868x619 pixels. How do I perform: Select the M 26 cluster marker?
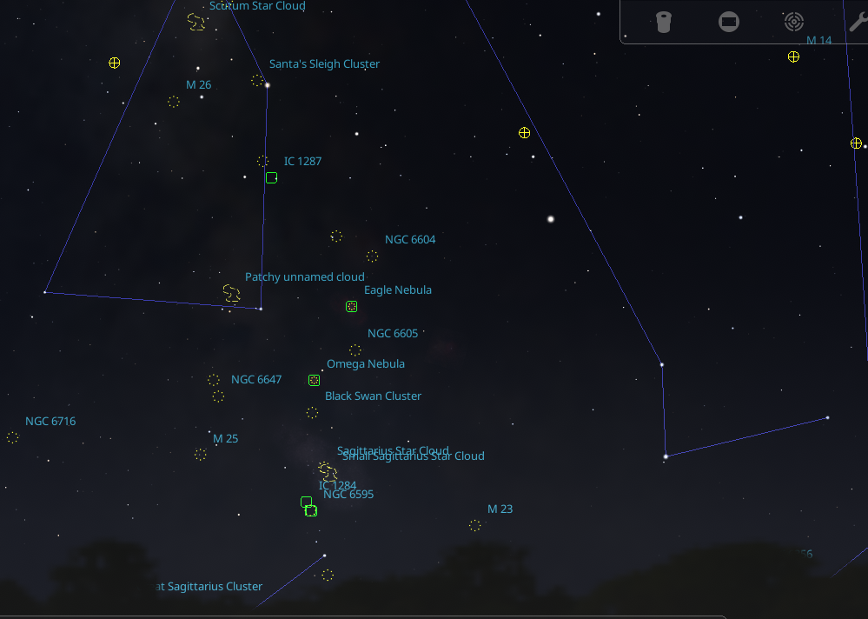(x=173, y=102)
